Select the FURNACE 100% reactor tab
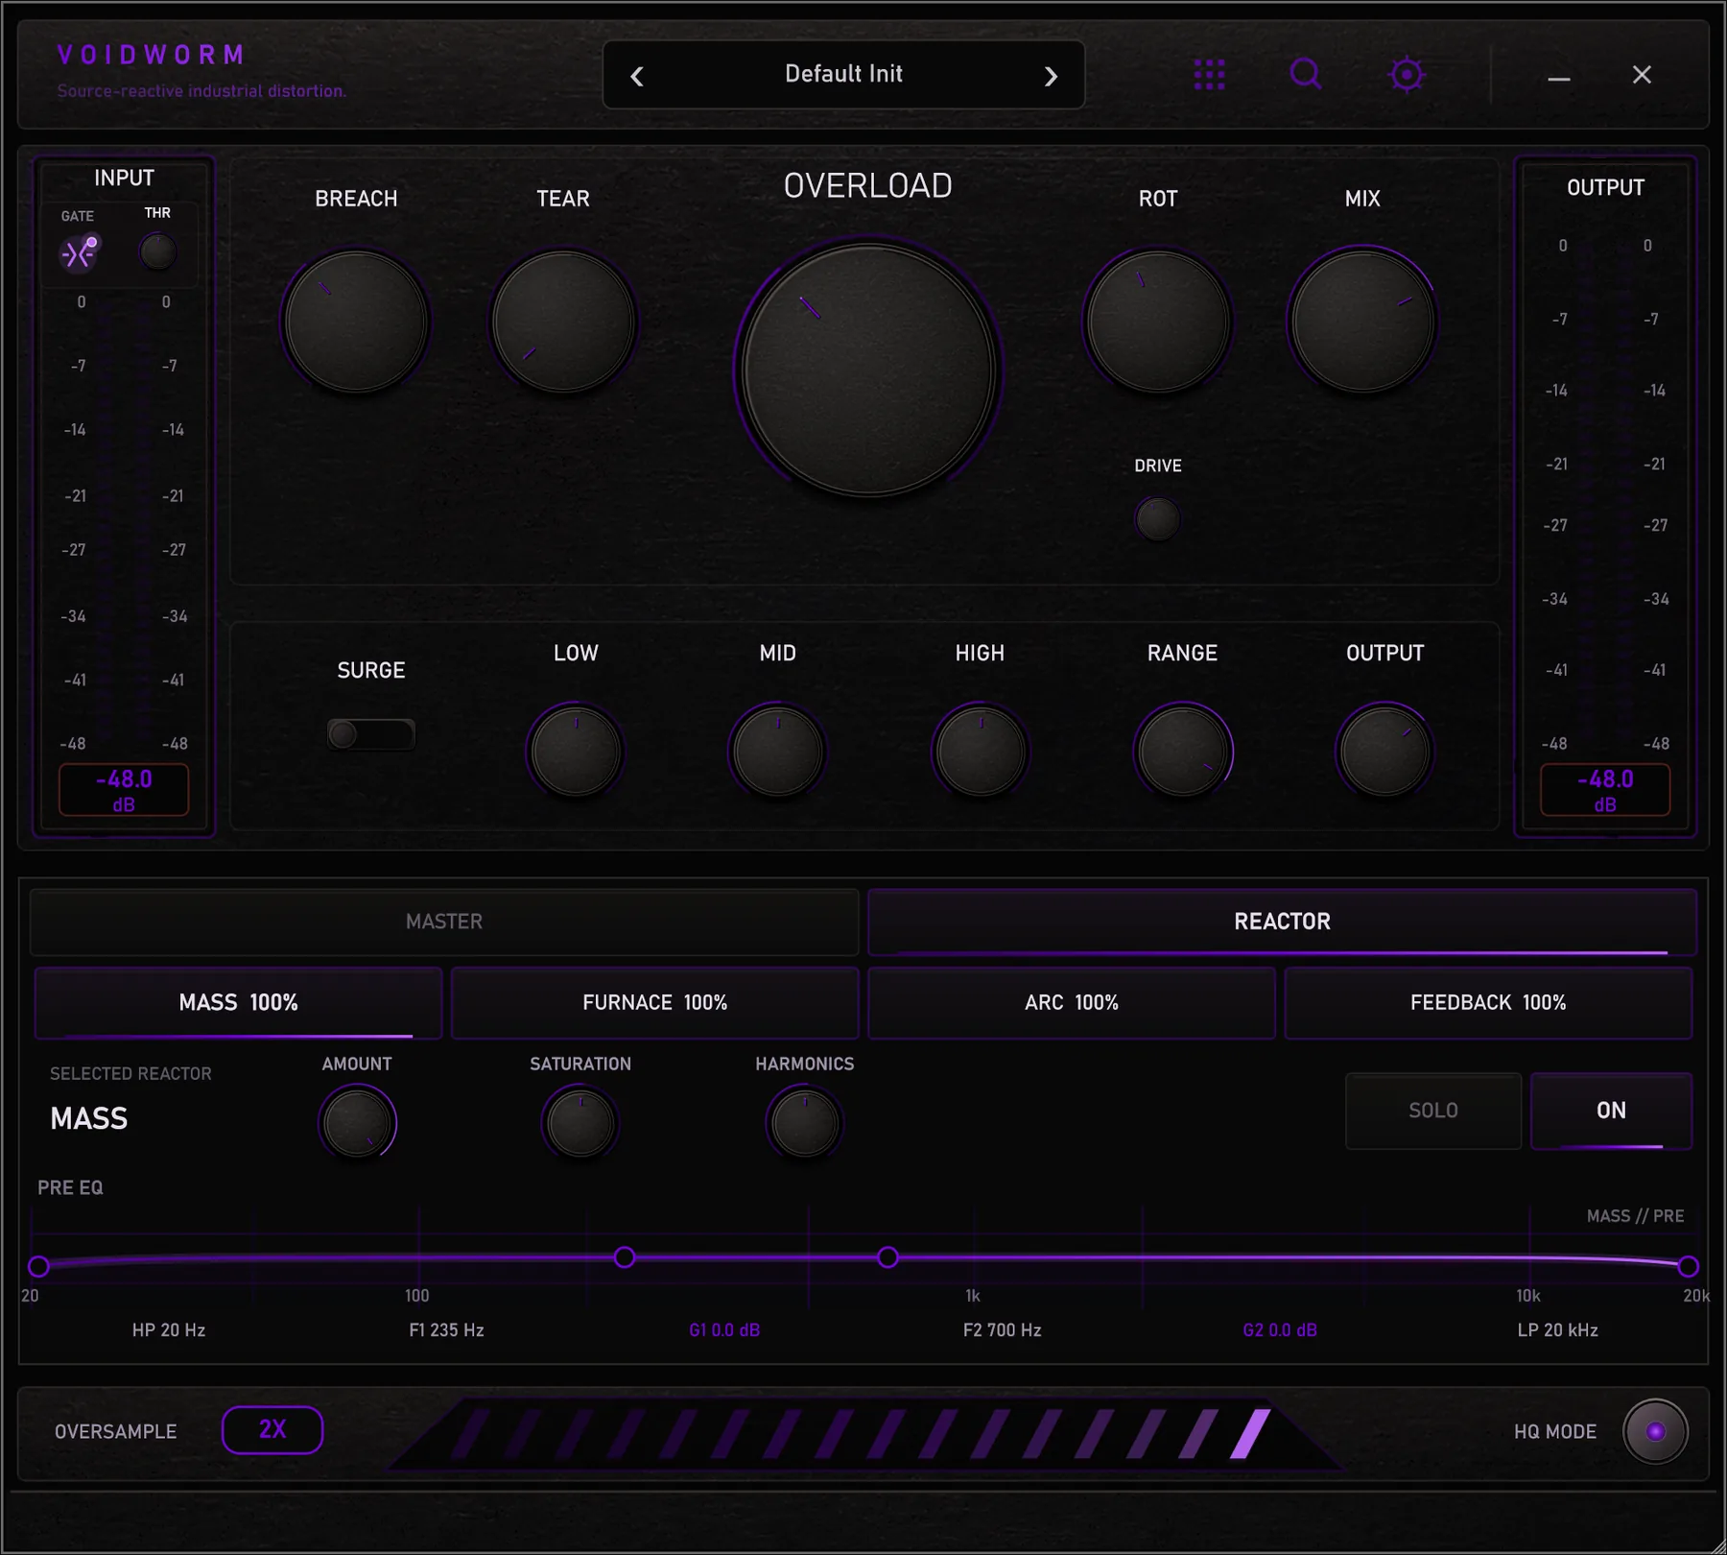This screenshot has height=1555, width=1727. [x=654, y=1002]
